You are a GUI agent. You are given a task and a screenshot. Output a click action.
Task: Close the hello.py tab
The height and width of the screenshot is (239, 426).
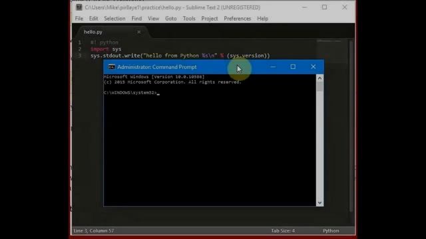coord(139,32)
